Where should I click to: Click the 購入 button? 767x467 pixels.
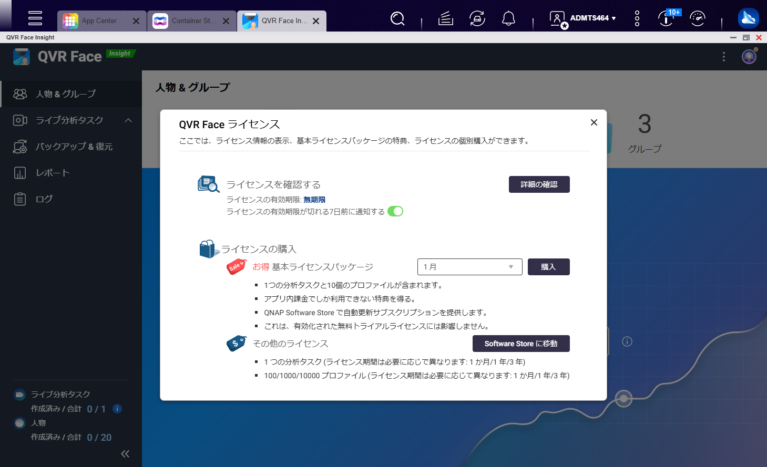point(549,267)
